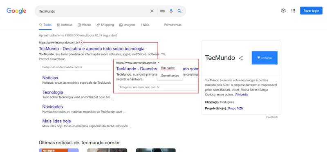Open inset TecMundo result title link
Viewport: 327px width, 152px height.
pos(157,69)
